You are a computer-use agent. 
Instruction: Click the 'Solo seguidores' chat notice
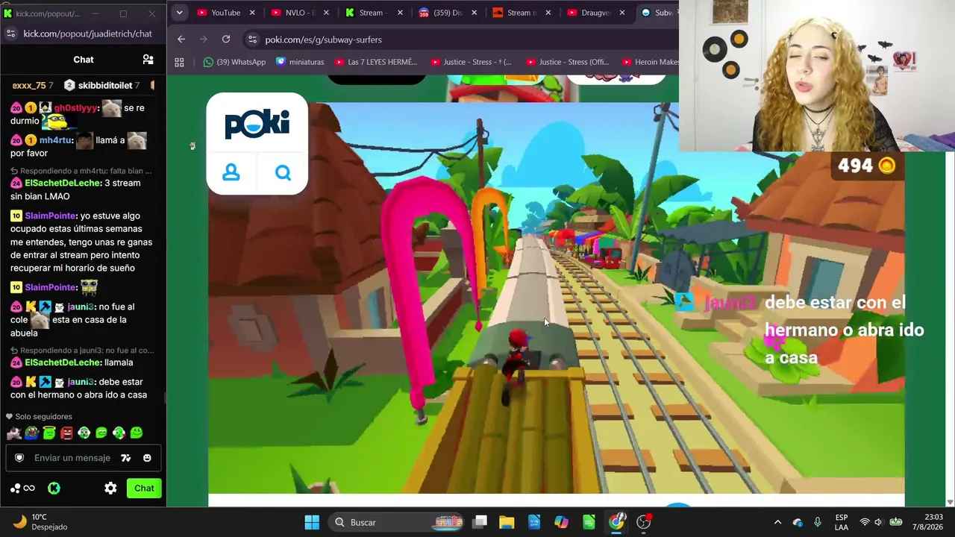pyautogui.click(x=39, y=417)
